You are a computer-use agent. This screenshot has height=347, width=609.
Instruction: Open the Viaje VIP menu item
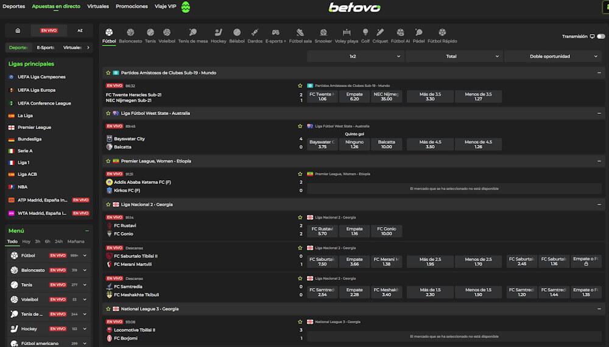point(166,6)
